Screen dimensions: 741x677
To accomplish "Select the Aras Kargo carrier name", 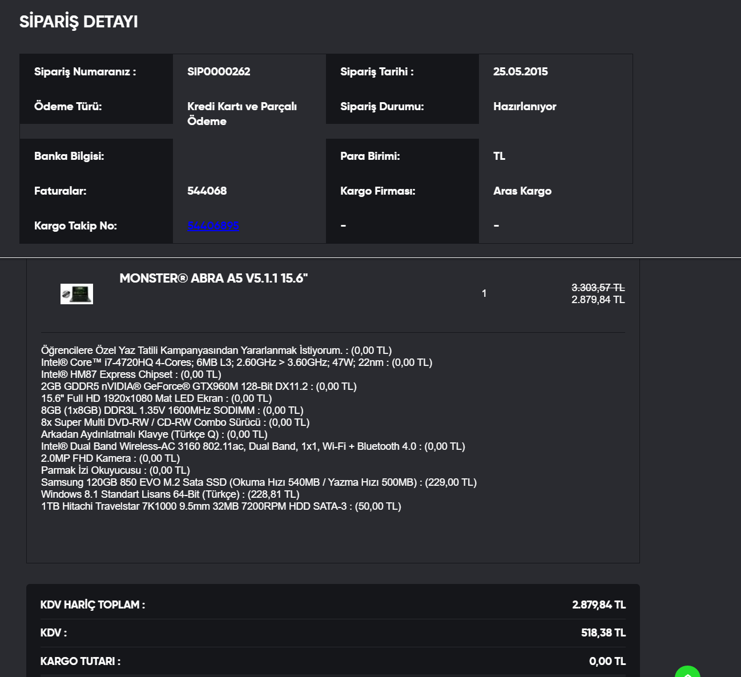I will point(522,191).
